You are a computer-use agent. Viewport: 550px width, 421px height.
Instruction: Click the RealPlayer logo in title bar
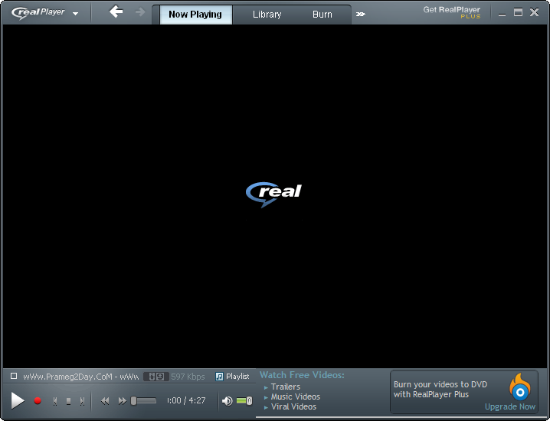point(38,12)
